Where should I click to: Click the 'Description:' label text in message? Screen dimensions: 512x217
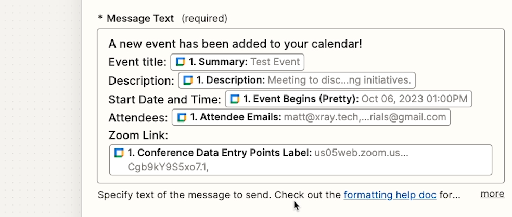coord(142,80)
